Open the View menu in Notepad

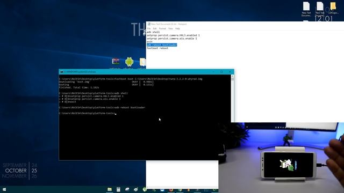click(x=170, y=28)
